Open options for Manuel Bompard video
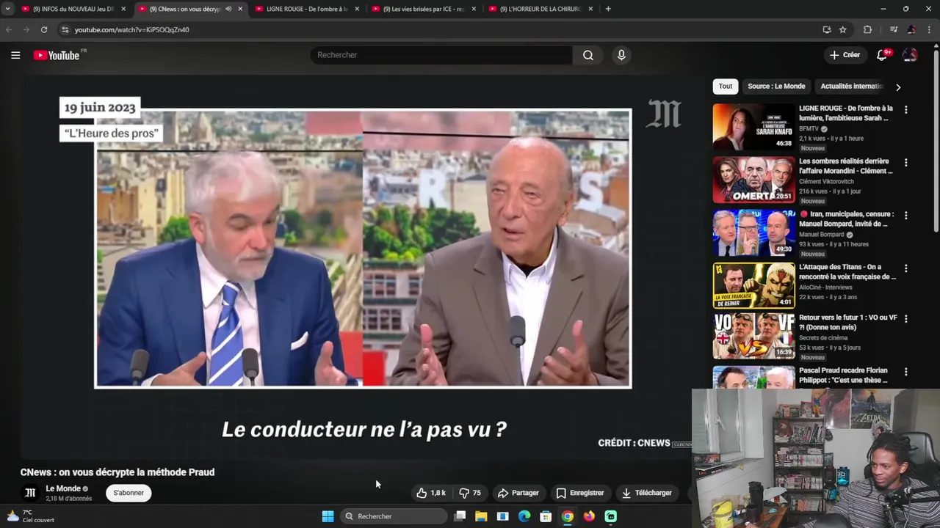This screenshot has width=940, height=528. (x=905, y=216)
